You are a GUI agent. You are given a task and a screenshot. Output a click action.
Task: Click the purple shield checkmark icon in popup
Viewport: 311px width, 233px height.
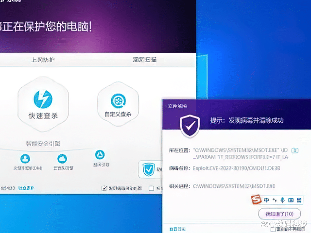190,126
